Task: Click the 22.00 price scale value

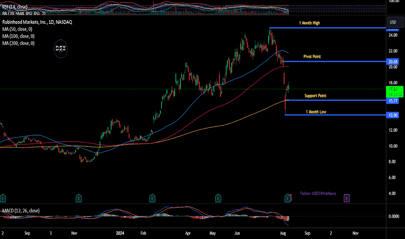Action: click(393, 51)
